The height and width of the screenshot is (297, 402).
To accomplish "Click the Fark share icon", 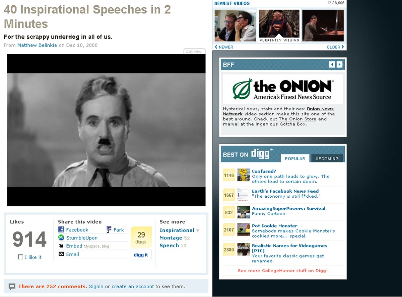I will coord(109,229).
